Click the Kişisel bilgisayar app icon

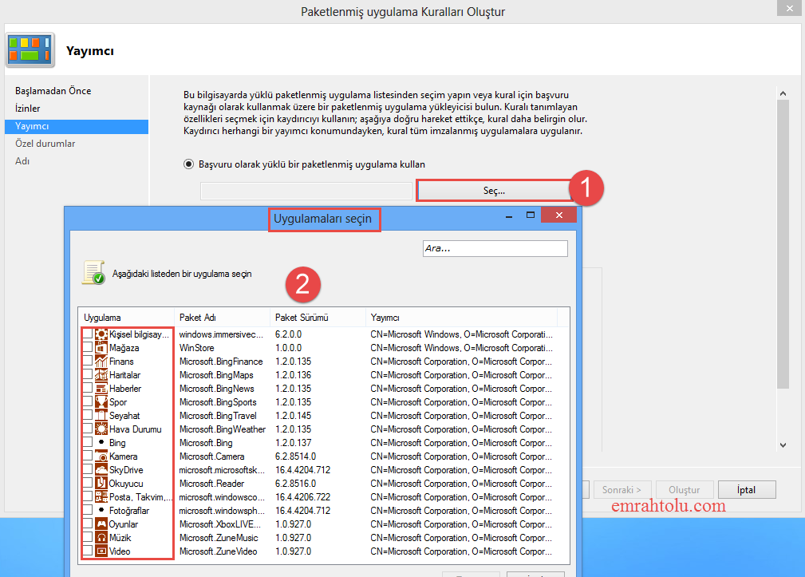pyautogui.click(x=101, y=334)
